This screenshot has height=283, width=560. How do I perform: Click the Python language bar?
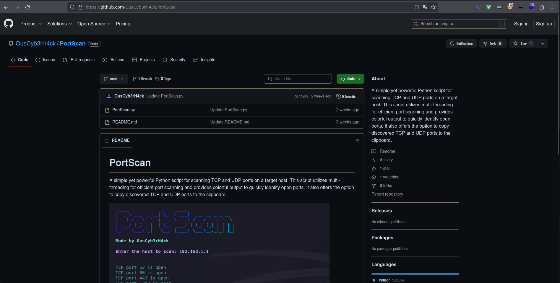[x=415, y=274]
